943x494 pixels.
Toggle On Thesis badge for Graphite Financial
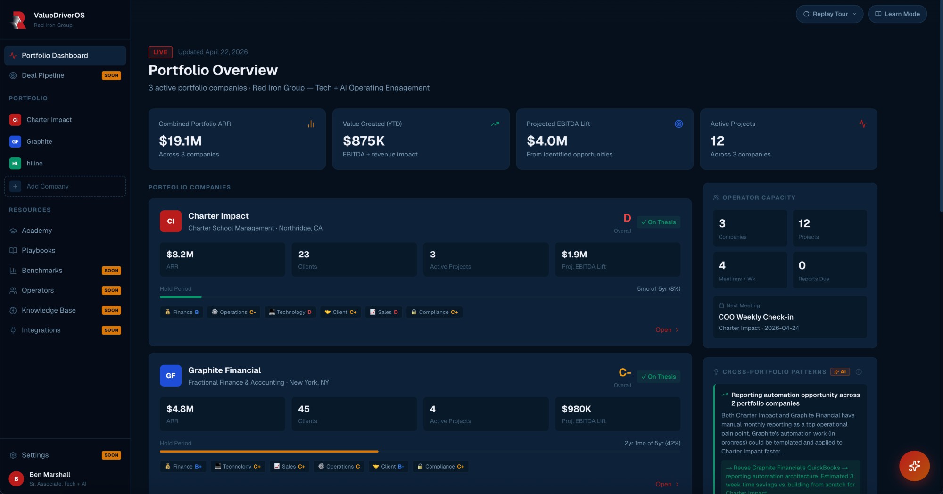(x=658, y=377)
